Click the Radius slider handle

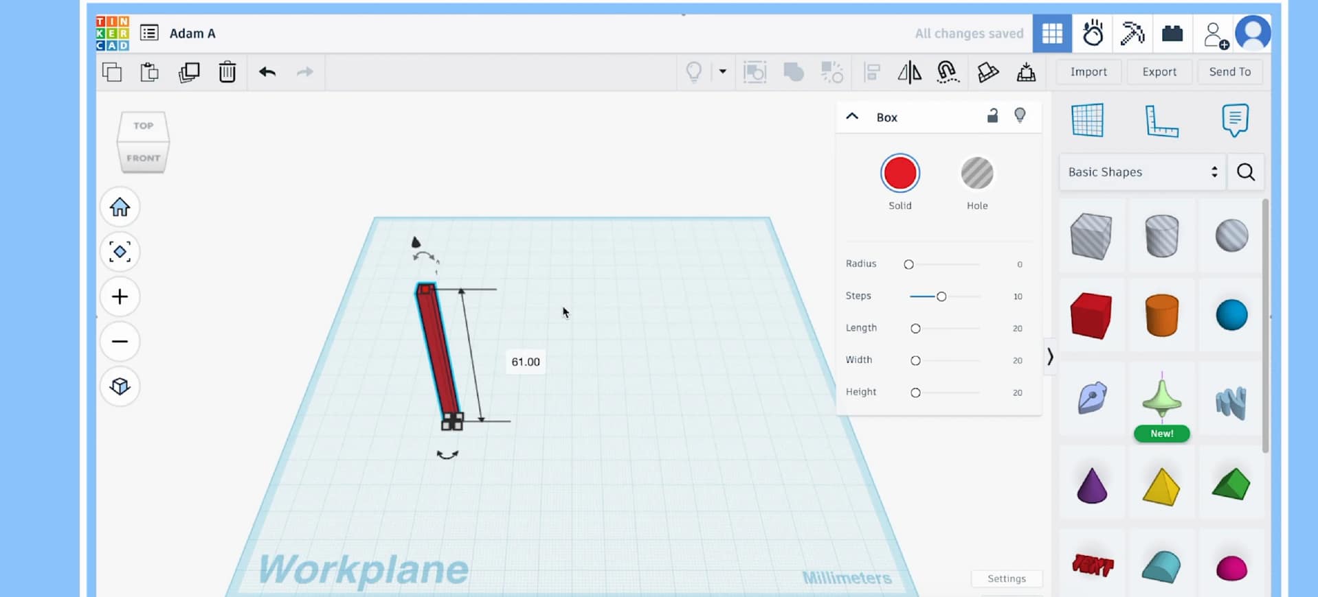908,264
